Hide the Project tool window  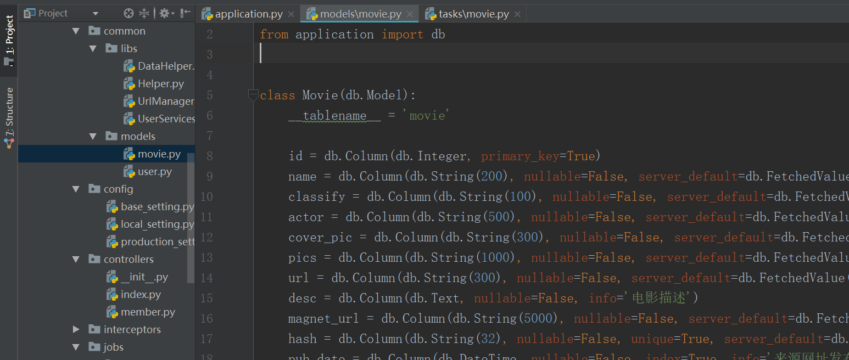pos(186,13)
